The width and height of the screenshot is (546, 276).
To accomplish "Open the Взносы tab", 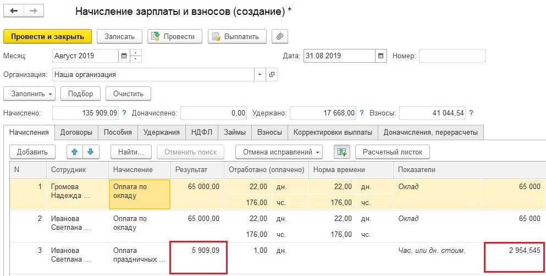I will [269, 133].
